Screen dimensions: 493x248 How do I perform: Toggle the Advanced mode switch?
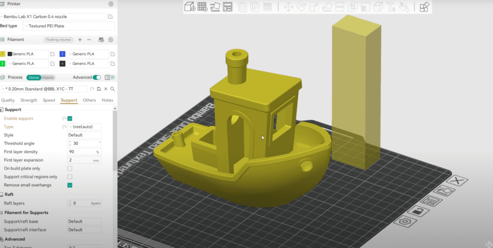pos(97,77)
